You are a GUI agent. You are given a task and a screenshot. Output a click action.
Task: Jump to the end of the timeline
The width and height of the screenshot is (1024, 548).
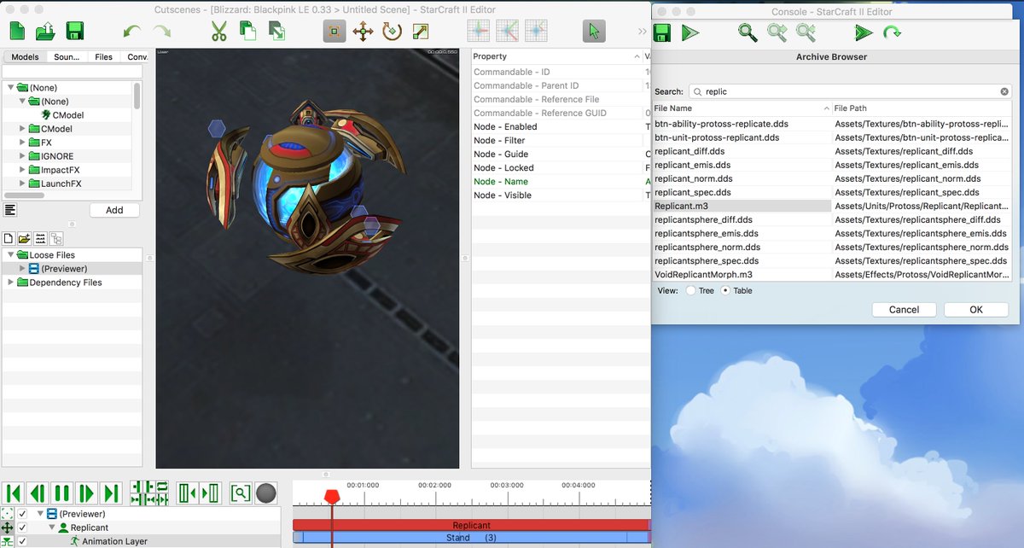point(111,493)
